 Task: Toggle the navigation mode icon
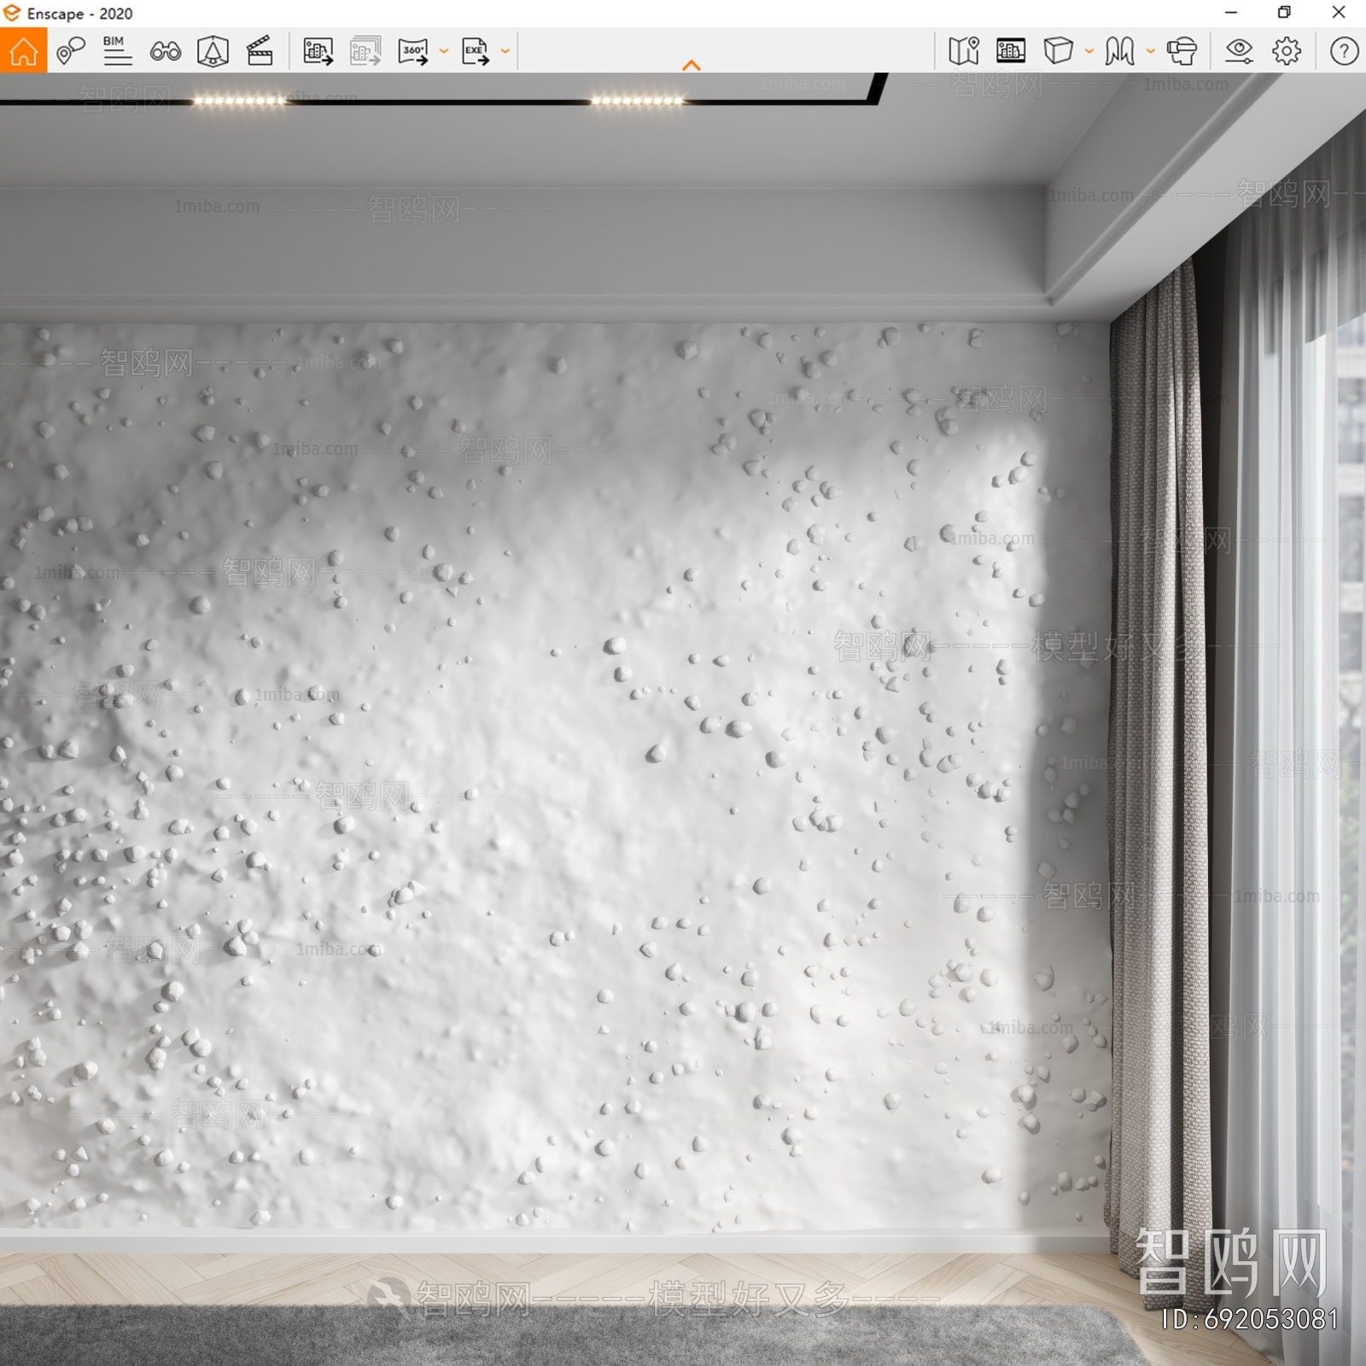1119,51
